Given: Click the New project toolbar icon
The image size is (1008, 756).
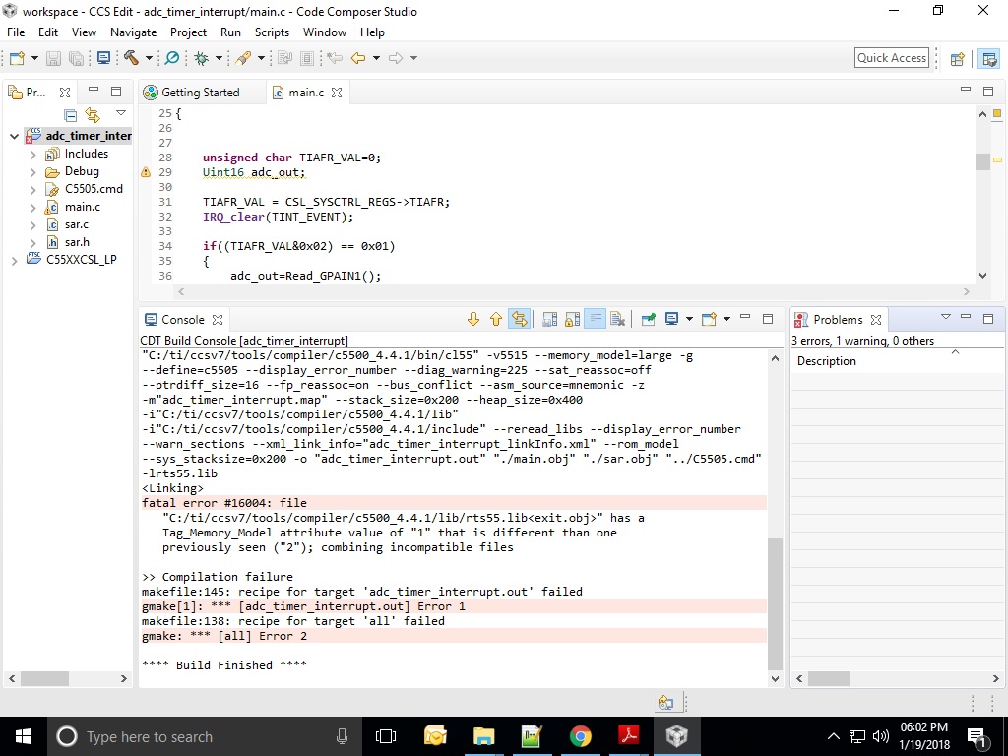Looking at the screenshot, I should click(x=18, y=58).
